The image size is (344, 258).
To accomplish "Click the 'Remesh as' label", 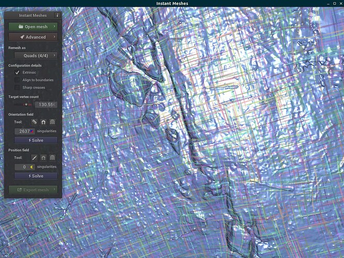I will coord(17,48).
